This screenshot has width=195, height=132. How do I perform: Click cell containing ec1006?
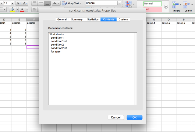33,23
